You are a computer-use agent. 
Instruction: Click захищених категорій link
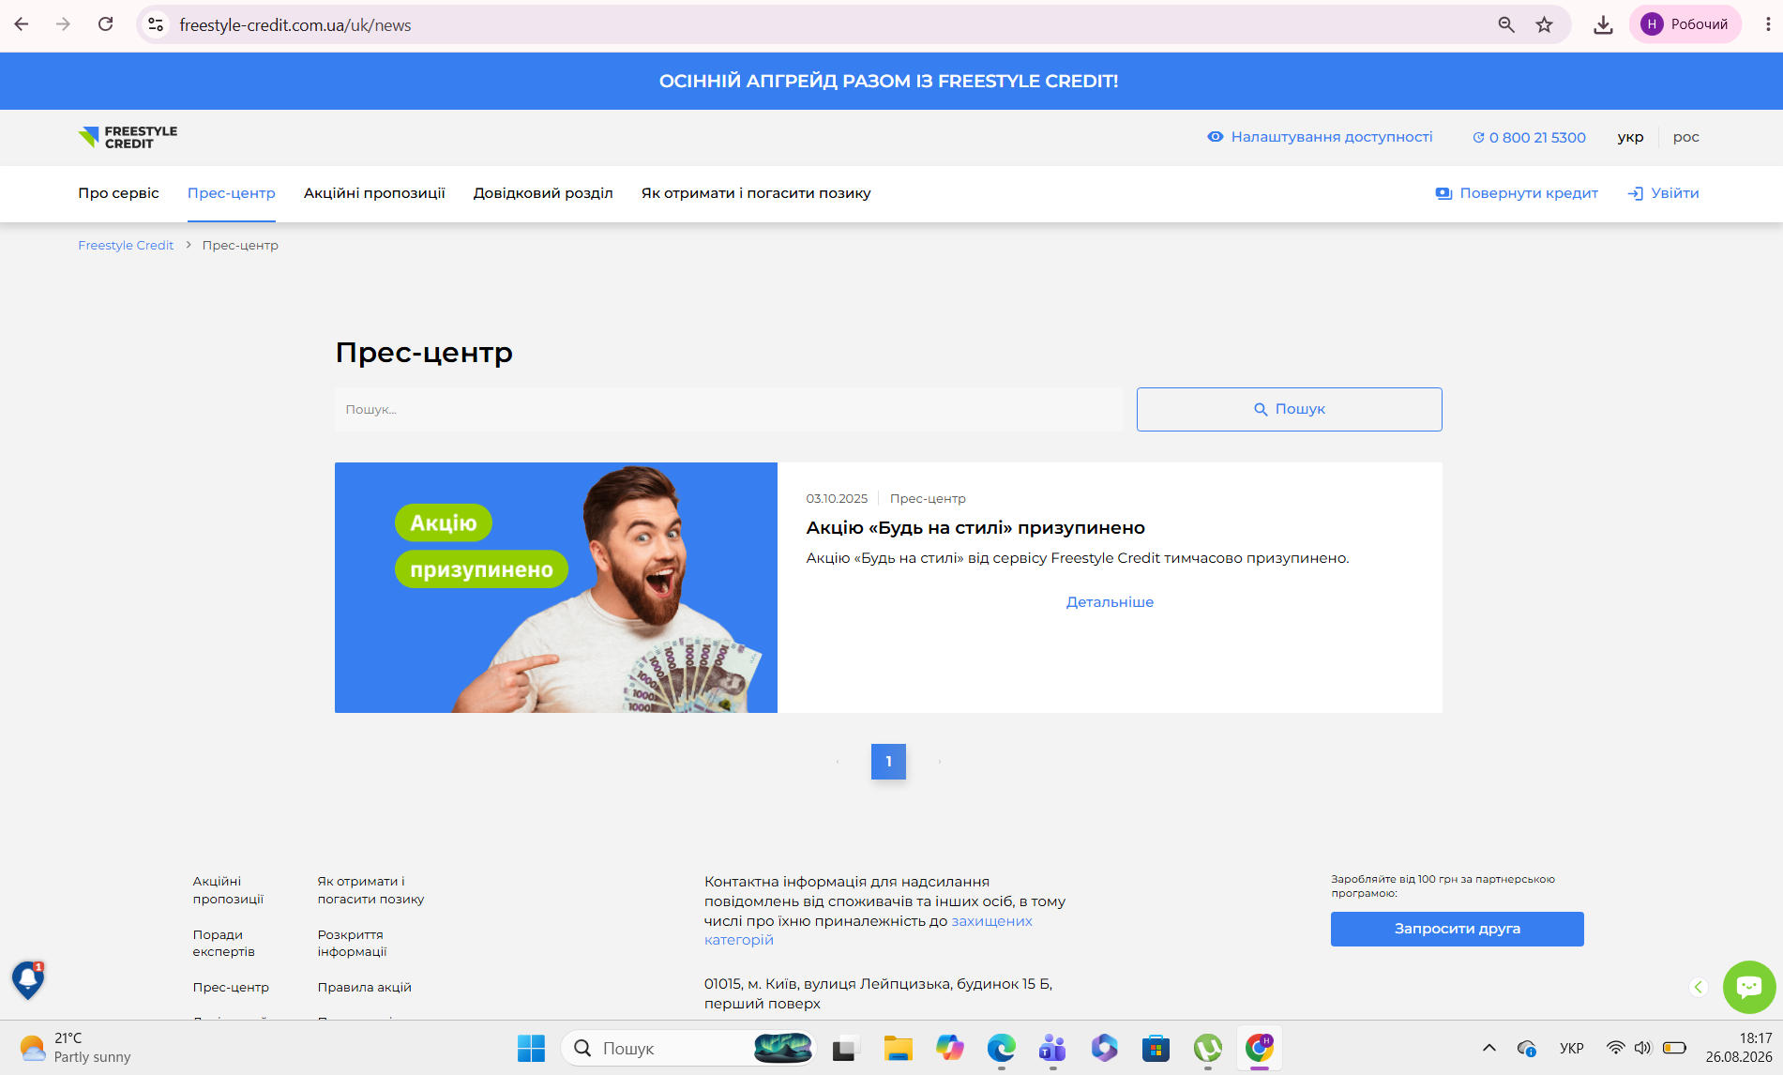[992, 921]
